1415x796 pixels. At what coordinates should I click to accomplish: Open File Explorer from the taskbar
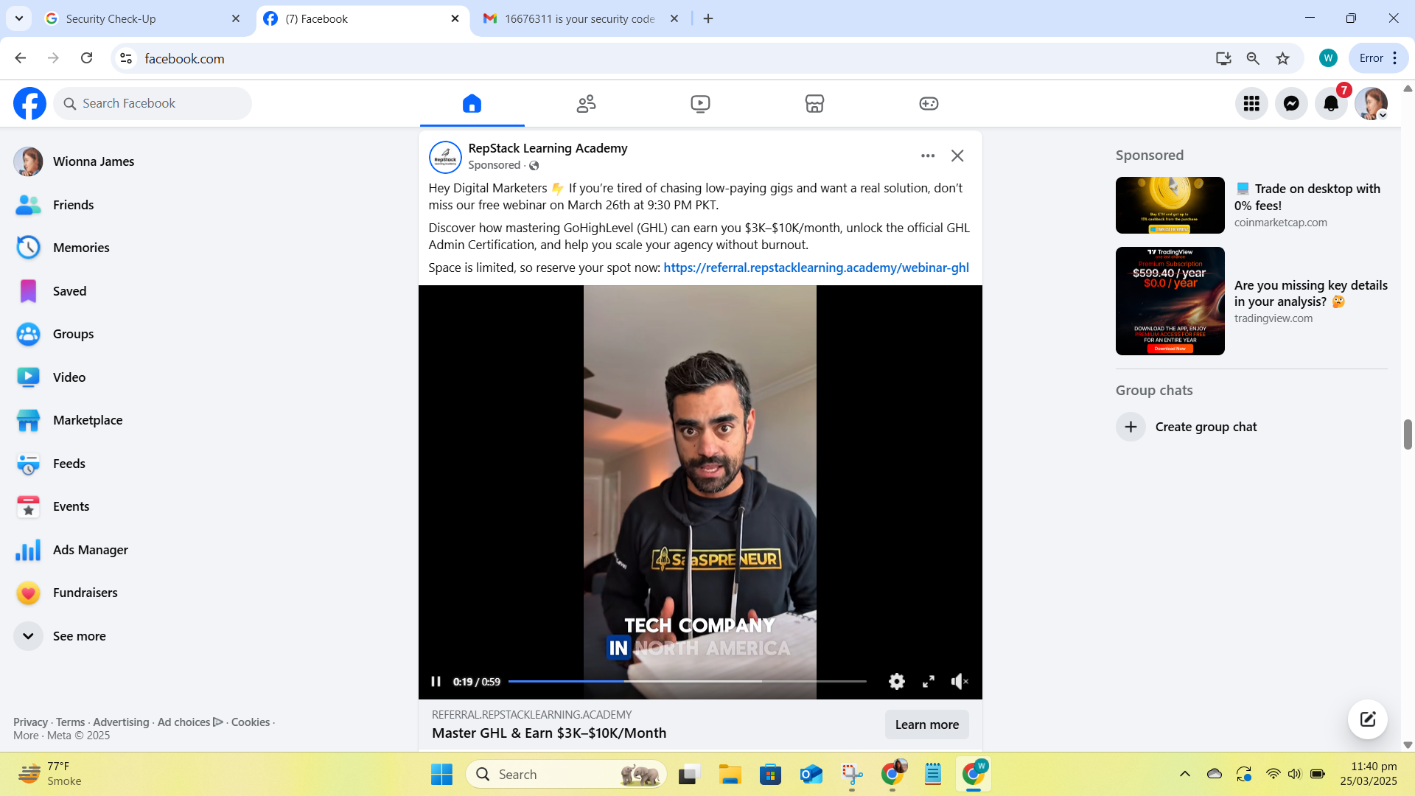730,774
